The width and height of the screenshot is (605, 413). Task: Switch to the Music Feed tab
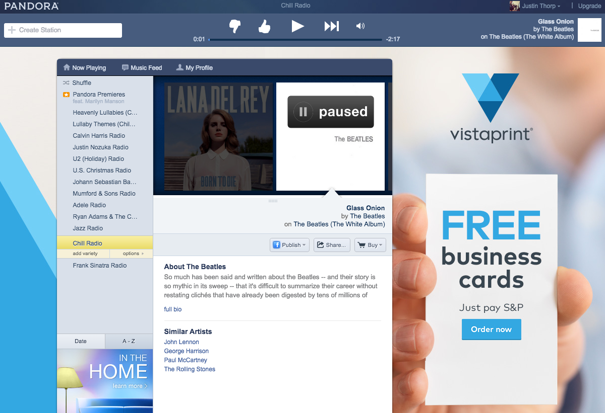(x=142, y=67)
